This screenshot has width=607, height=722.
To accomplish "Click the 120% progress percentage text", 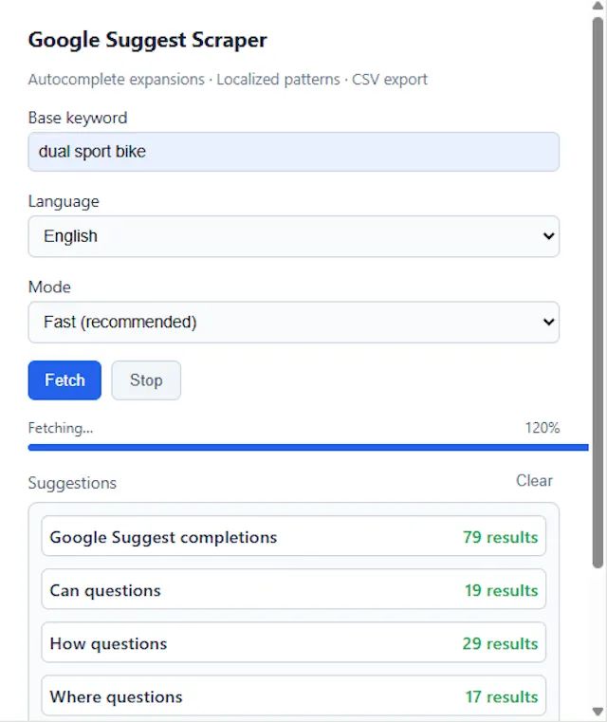I will click(x=542, y=428).
